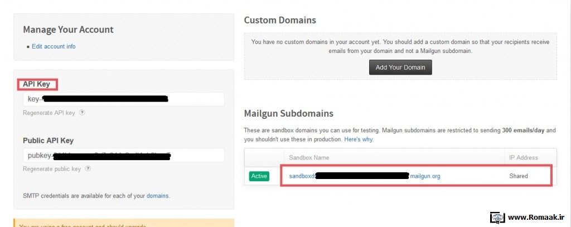Screen dimensions: 571x227
Task: Open the domains link for SMTP credentials
Action: pos(157,196)
